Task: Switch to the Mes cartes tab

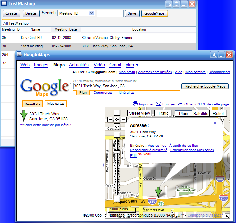Action: (x=55, y=104)
